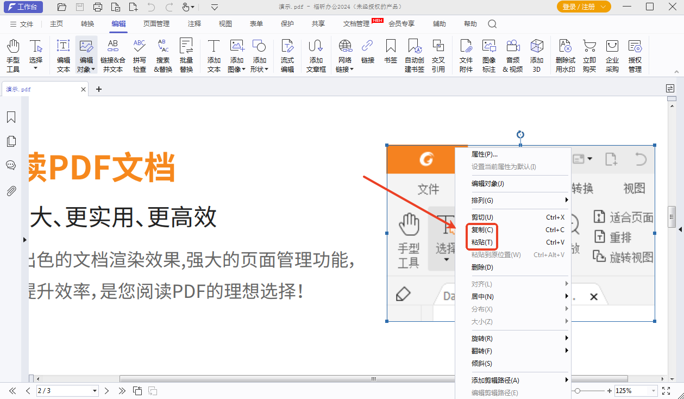Start 流式编辑 (flow editing) mode
The height and width of the screenshot is (399, 684).
[287, 55]
